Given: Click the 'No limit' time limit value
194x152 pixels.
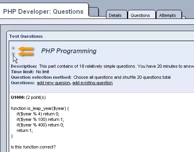Looking at the screenshot, I should 43,72.
